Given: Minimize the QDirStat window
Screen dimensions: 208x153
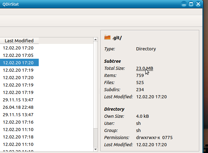Looking at the screenshot, I should tap(184, 4).
